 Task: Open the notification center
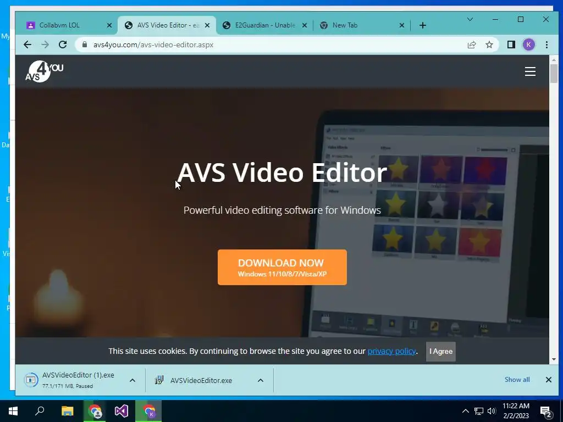[546, 412]
